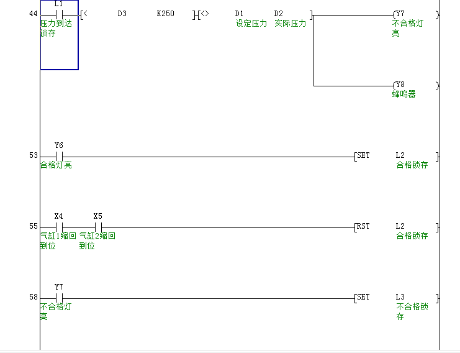Select the D2 实际压力 operand
This screenshot has height=353, width=460.
[279, 14]
